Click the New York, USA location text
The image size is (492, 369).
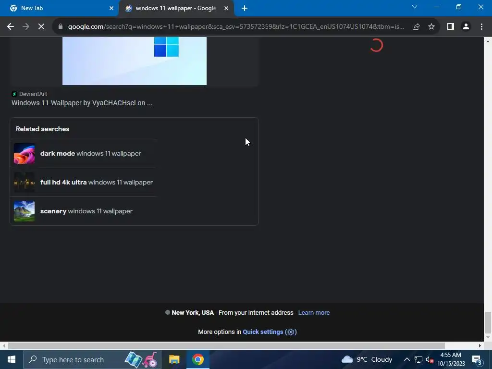click(193, 312)
